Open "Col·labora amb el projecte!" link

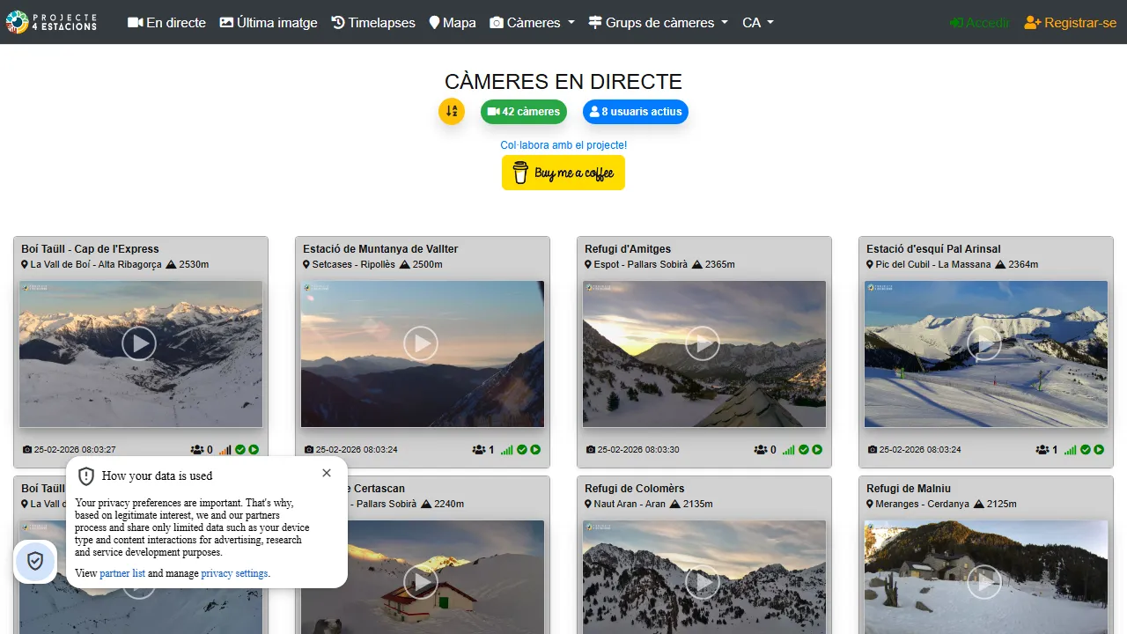tap(563, 144)
